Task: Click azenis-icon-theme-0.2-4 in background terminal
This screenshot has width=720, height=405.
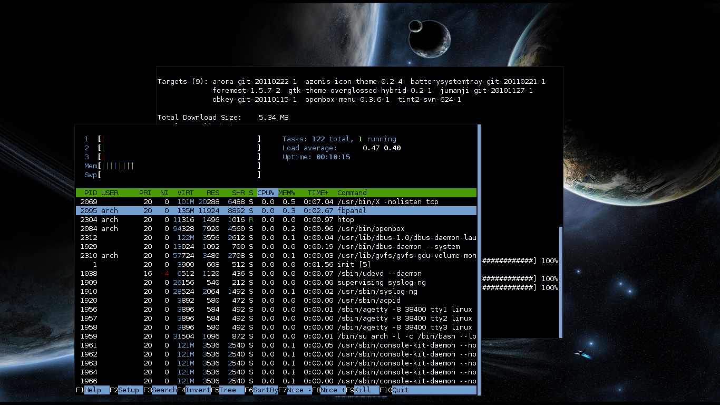Action: coord(354,82)
